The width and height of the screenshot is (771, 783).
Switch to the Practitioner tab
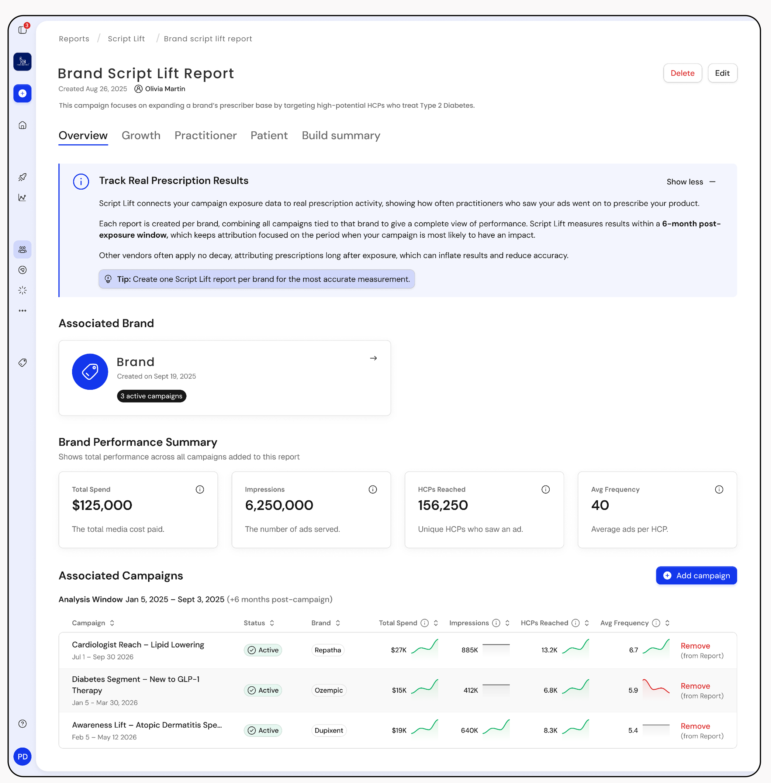click(x=205, y=135)
